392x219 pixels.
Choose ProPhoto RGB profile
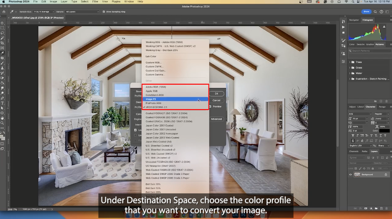coord(175,103)
